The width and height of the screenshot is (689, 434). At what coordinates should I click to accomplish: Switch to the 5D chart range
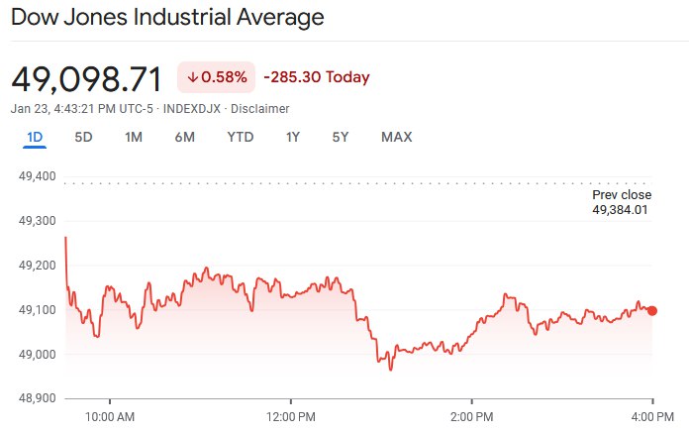point(83,137)
